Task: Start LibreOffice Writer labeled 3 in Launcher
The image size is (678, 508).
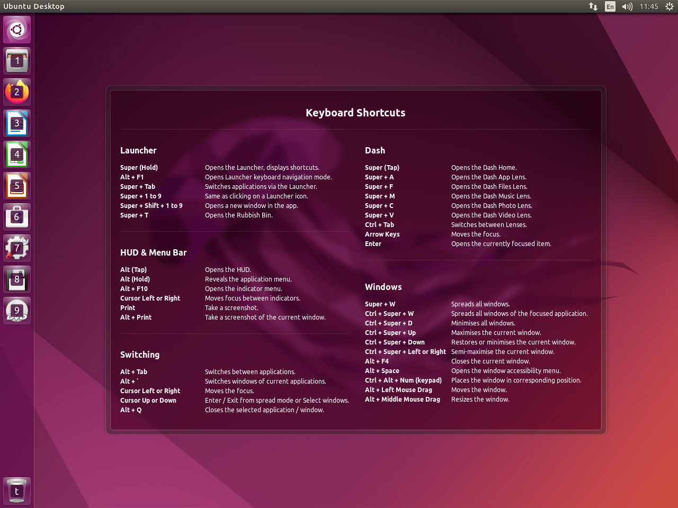Action: click(17, 123)
